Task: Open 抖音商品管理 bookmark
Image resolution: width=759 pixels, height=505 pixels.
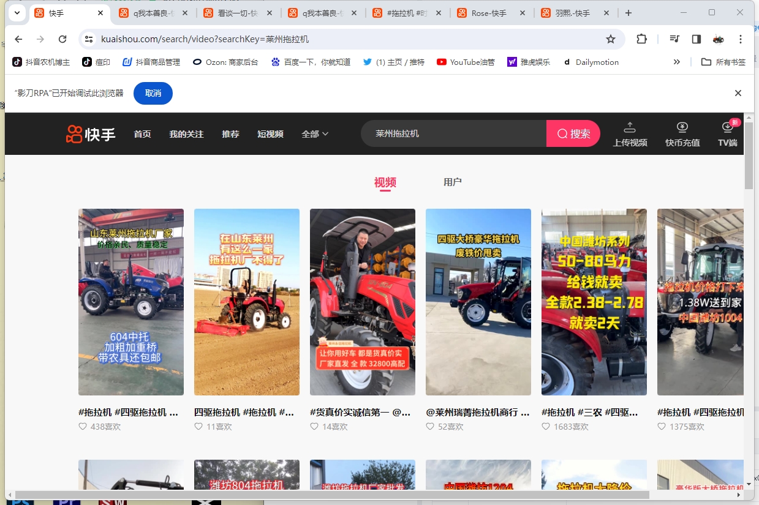Action: (x=151, y=62)
